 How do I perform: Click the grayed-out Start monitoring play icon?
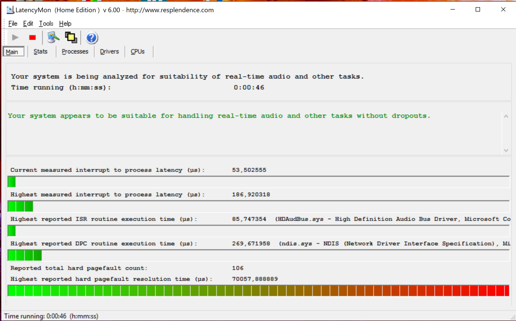coord(15,38)
